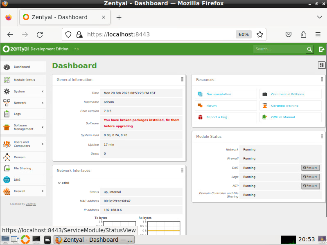327x245 pixels.
Task: Expand the Software Management menu arrow
Action: (43, 127)
